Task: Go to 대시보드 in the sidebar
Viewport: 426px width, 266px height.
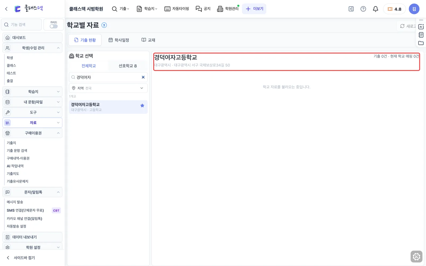Action: coord(32,38)
